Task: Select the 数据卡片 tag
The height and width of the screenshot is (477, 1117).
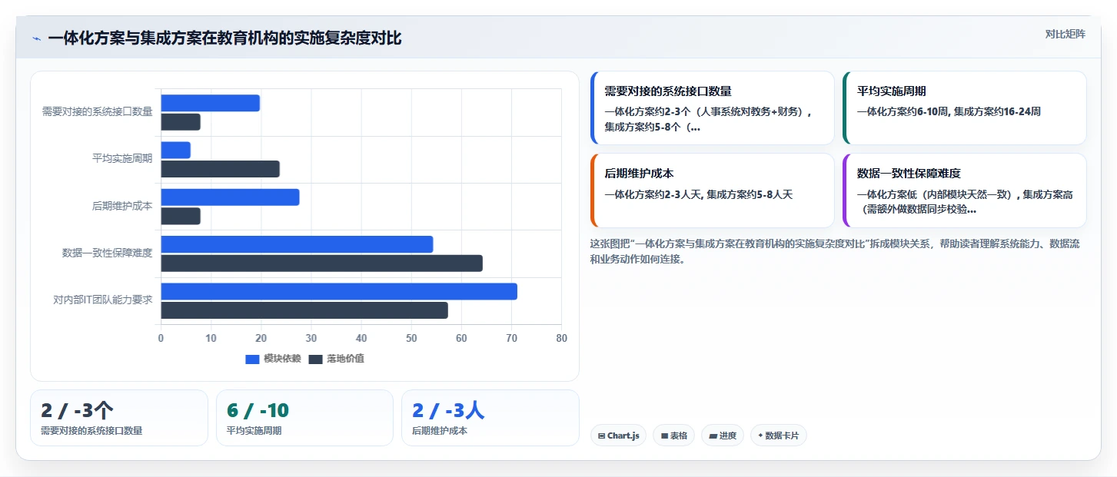Action: [x=778, y=436]
